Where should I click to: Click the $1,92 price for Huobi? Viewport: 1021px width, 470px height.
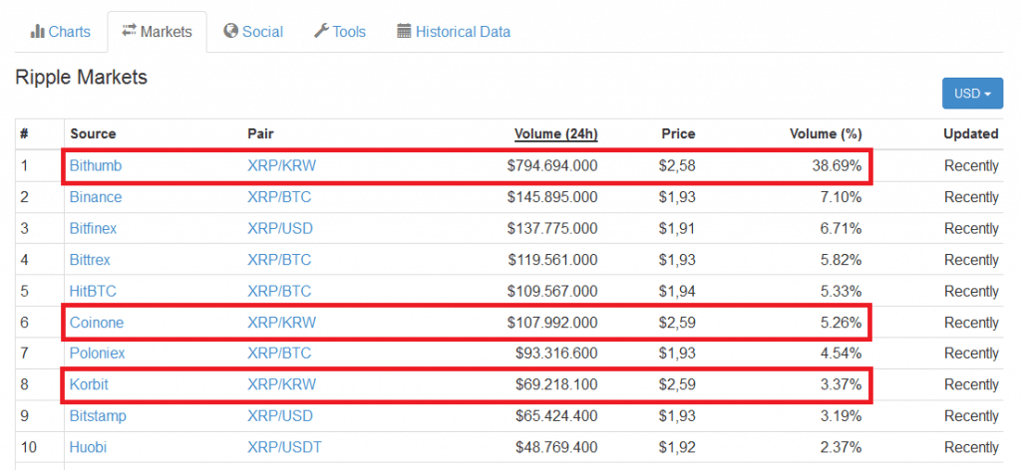677,447
